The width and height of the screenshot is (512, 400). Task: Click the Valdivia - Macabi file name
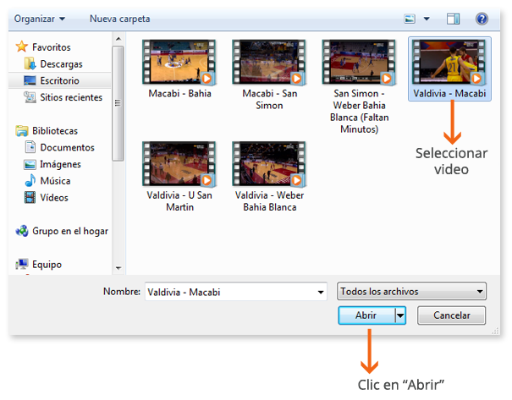click(449, 94)
